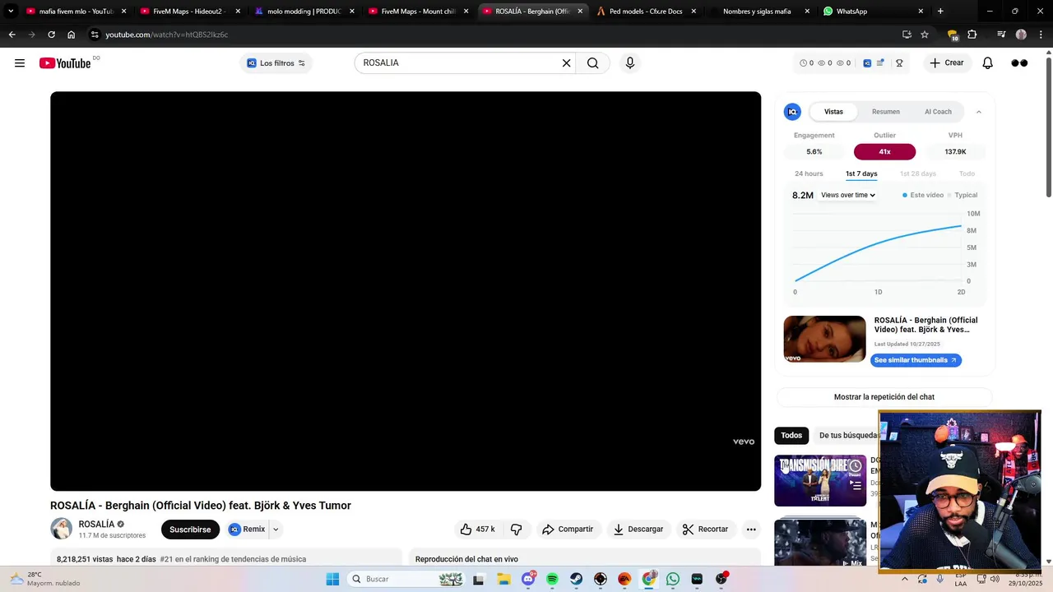Open Steam from the taskbar
This screenshot has height=592, width=1053.
[x=576, y=579]
